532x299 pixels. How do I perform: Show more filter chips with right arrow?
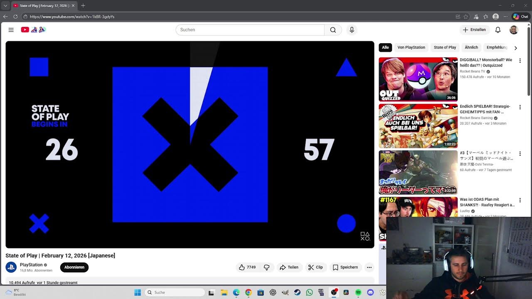(516, 48)
